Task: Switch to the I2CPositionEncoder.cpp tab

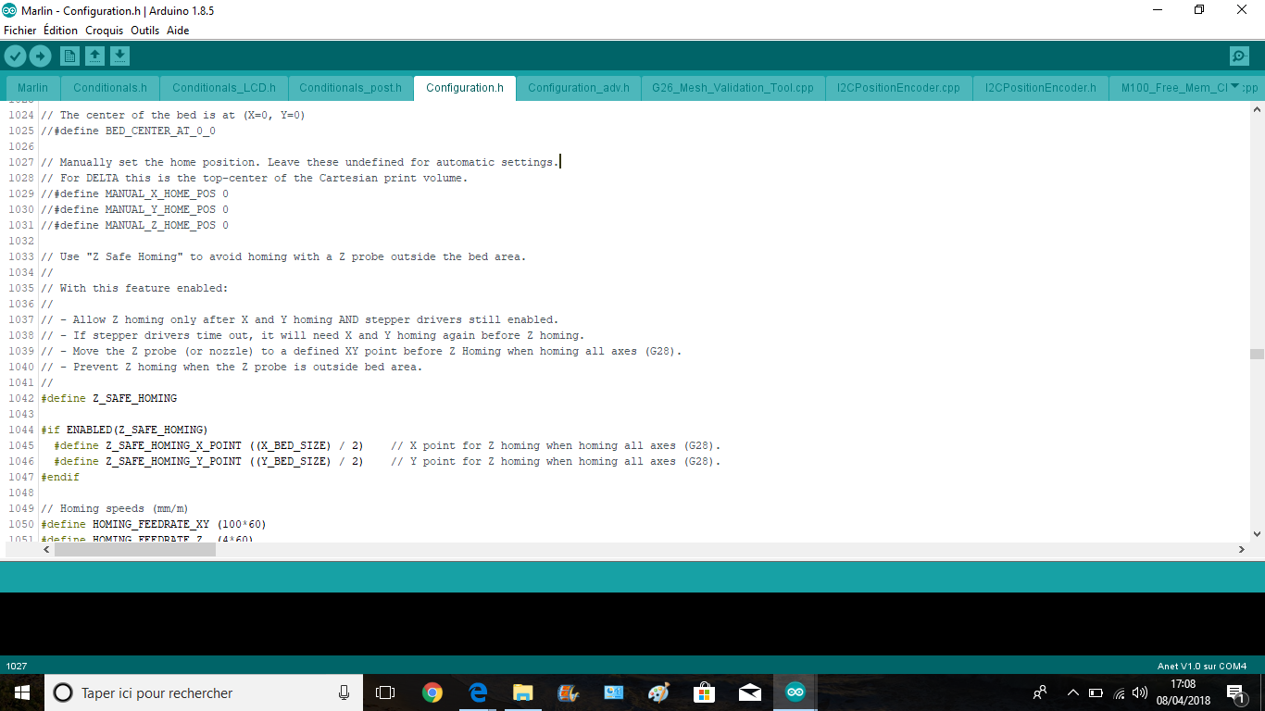Action: pos(898,88)
